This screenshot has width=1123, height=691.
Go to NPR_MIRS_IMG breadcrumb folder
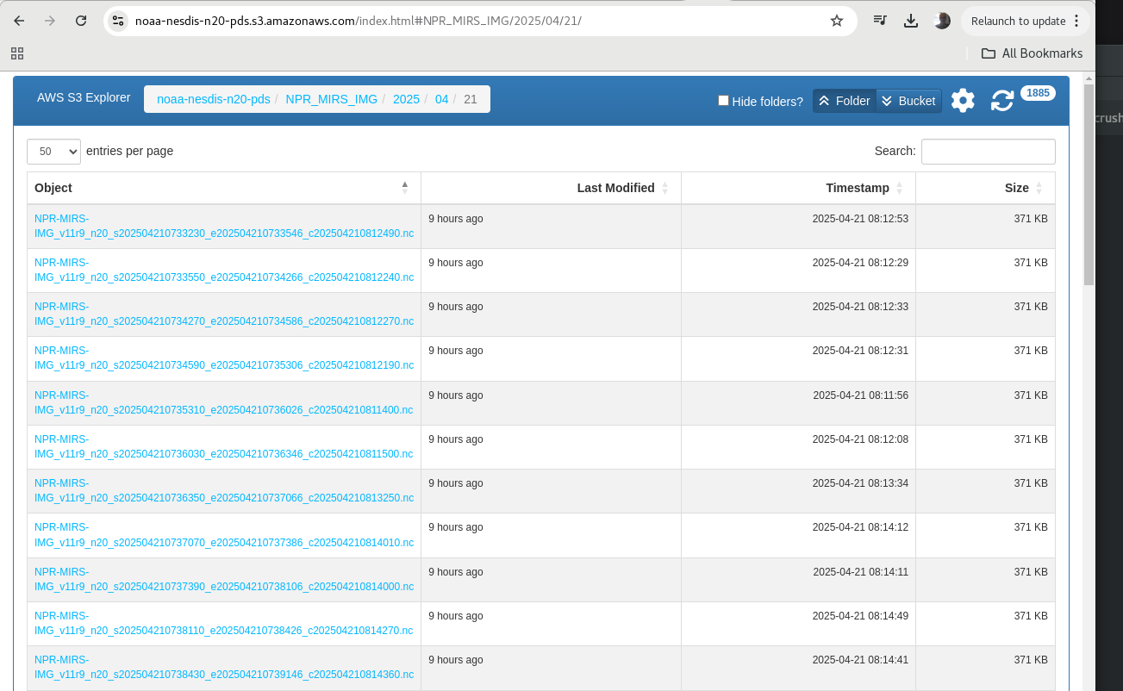(x=332, y=99)
